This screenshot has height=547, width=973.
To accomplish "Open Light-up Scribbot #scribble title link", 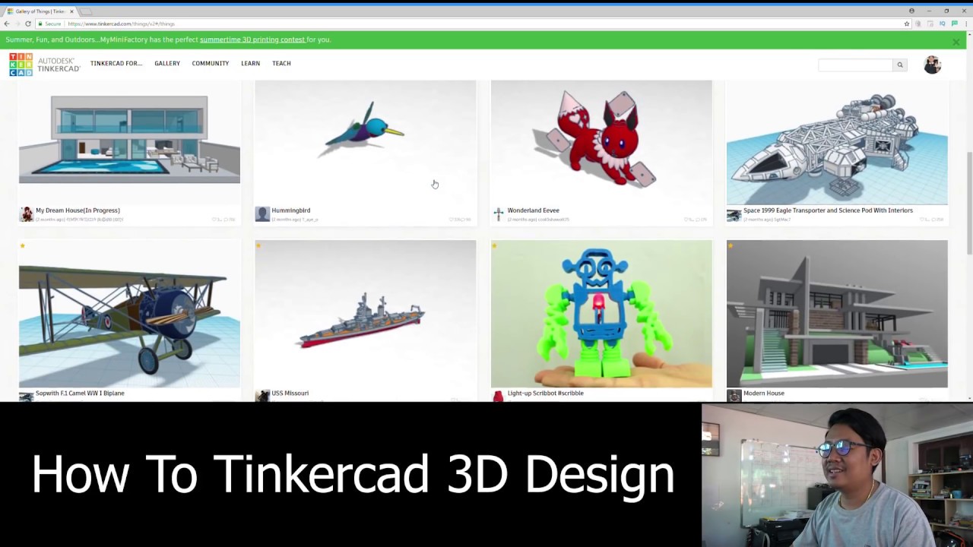I will click(x=545, y=394).
